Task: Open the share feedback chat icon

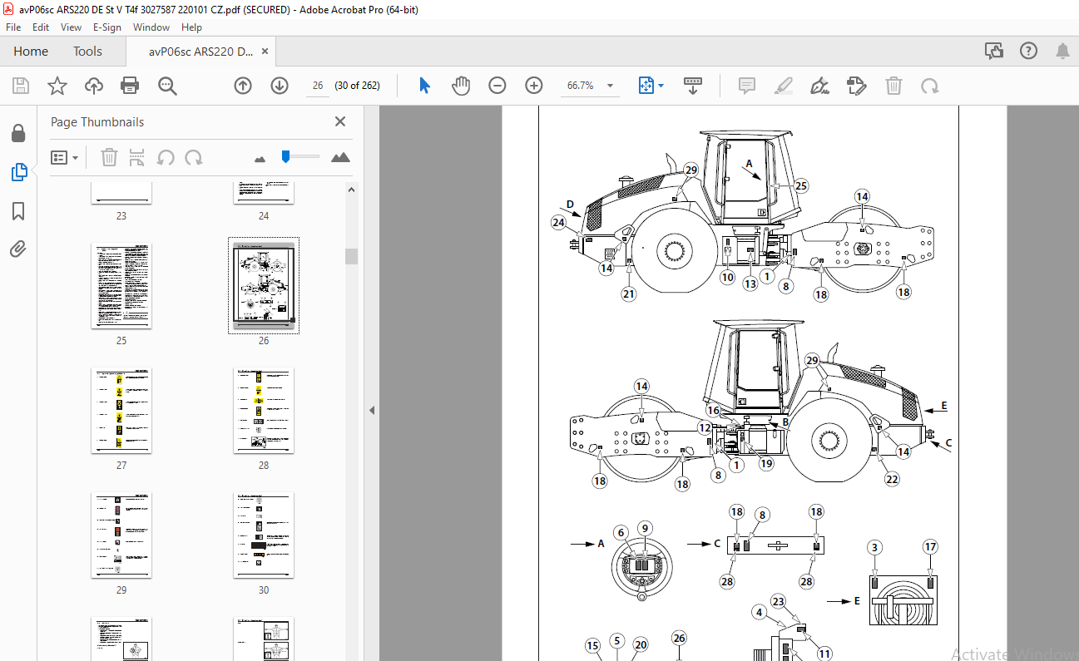Action: (994, 52)
